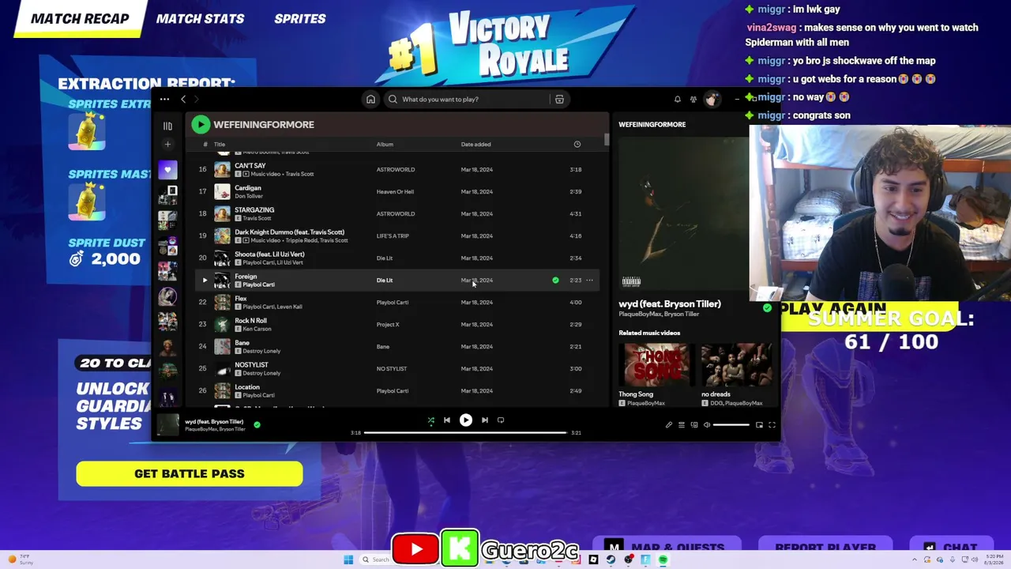Switch to SPRITES tab in Fortnite
This screenshot has height=569, width=1011.
point(300,19)
